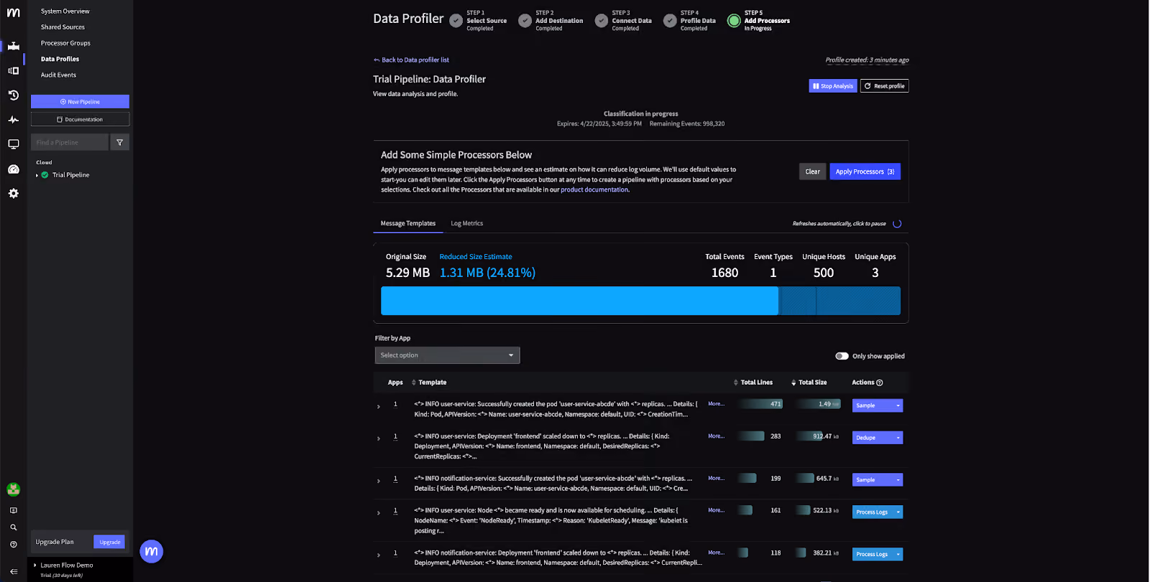This screenshot has height=582, width=1150.
Task: Click Apply Processors (3) button
Action: point(865,172)
